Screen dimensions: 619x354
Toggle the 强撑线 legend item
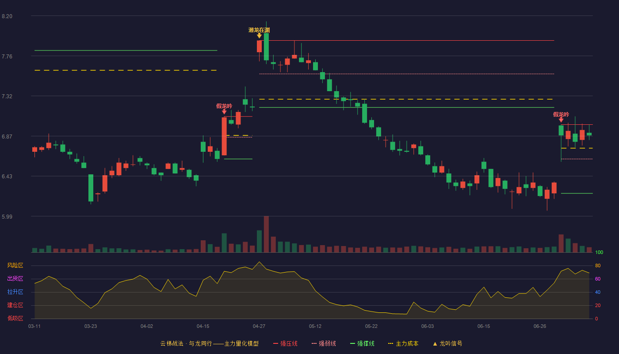pyautogui.click(x=362, y=343)
